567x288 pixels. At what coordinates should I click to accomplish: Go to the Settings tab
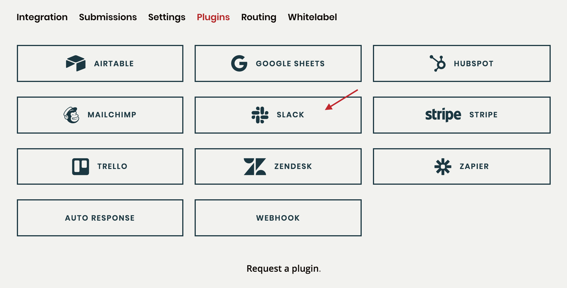(167, 17)
